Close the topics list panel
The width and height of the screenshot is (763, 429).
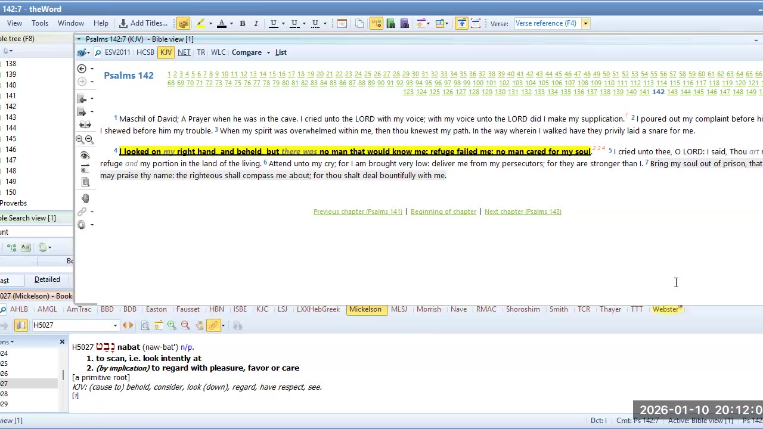(62, 342)
